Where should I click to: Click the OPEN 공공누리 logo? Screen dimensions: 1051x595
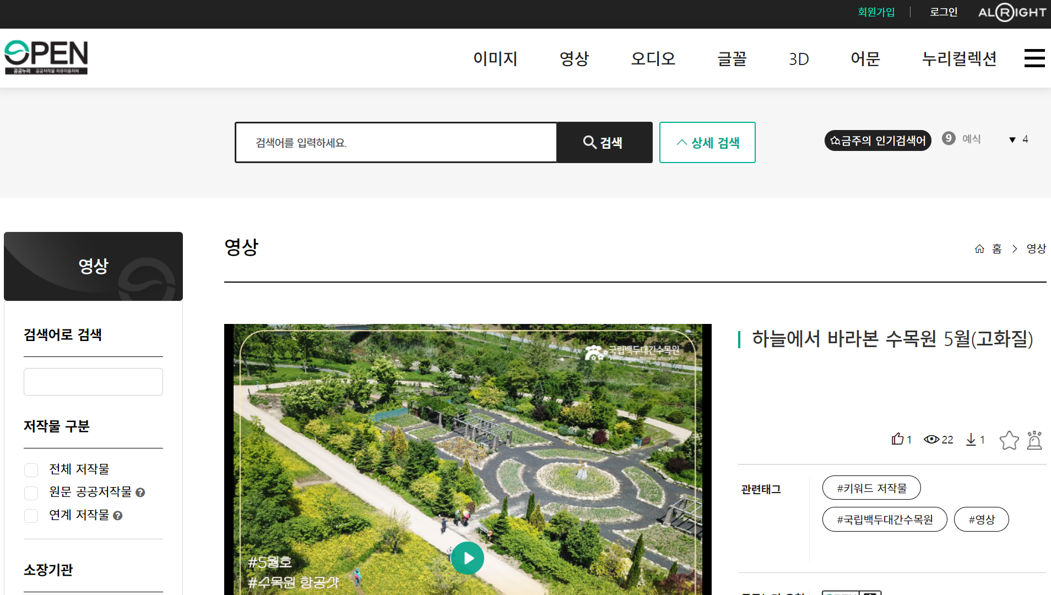pyautogui.click(x=46, y=57)
